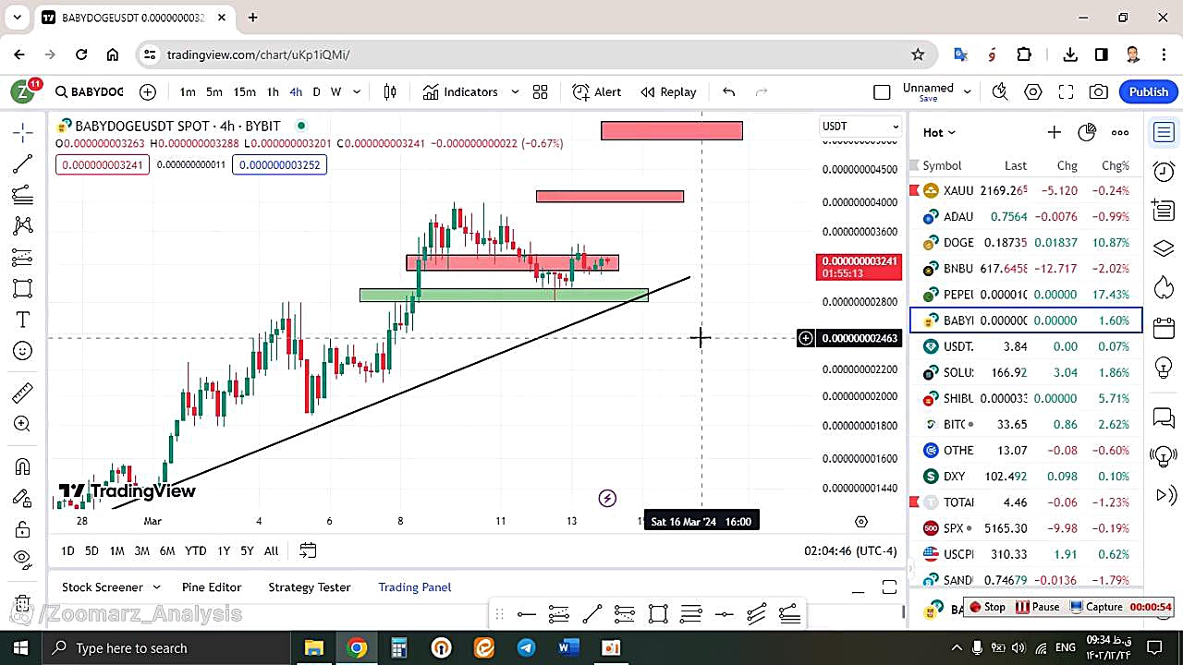Toggle stay in drawing mode
The height and width of the screenshot is (665, 1183).
point(23,498)
